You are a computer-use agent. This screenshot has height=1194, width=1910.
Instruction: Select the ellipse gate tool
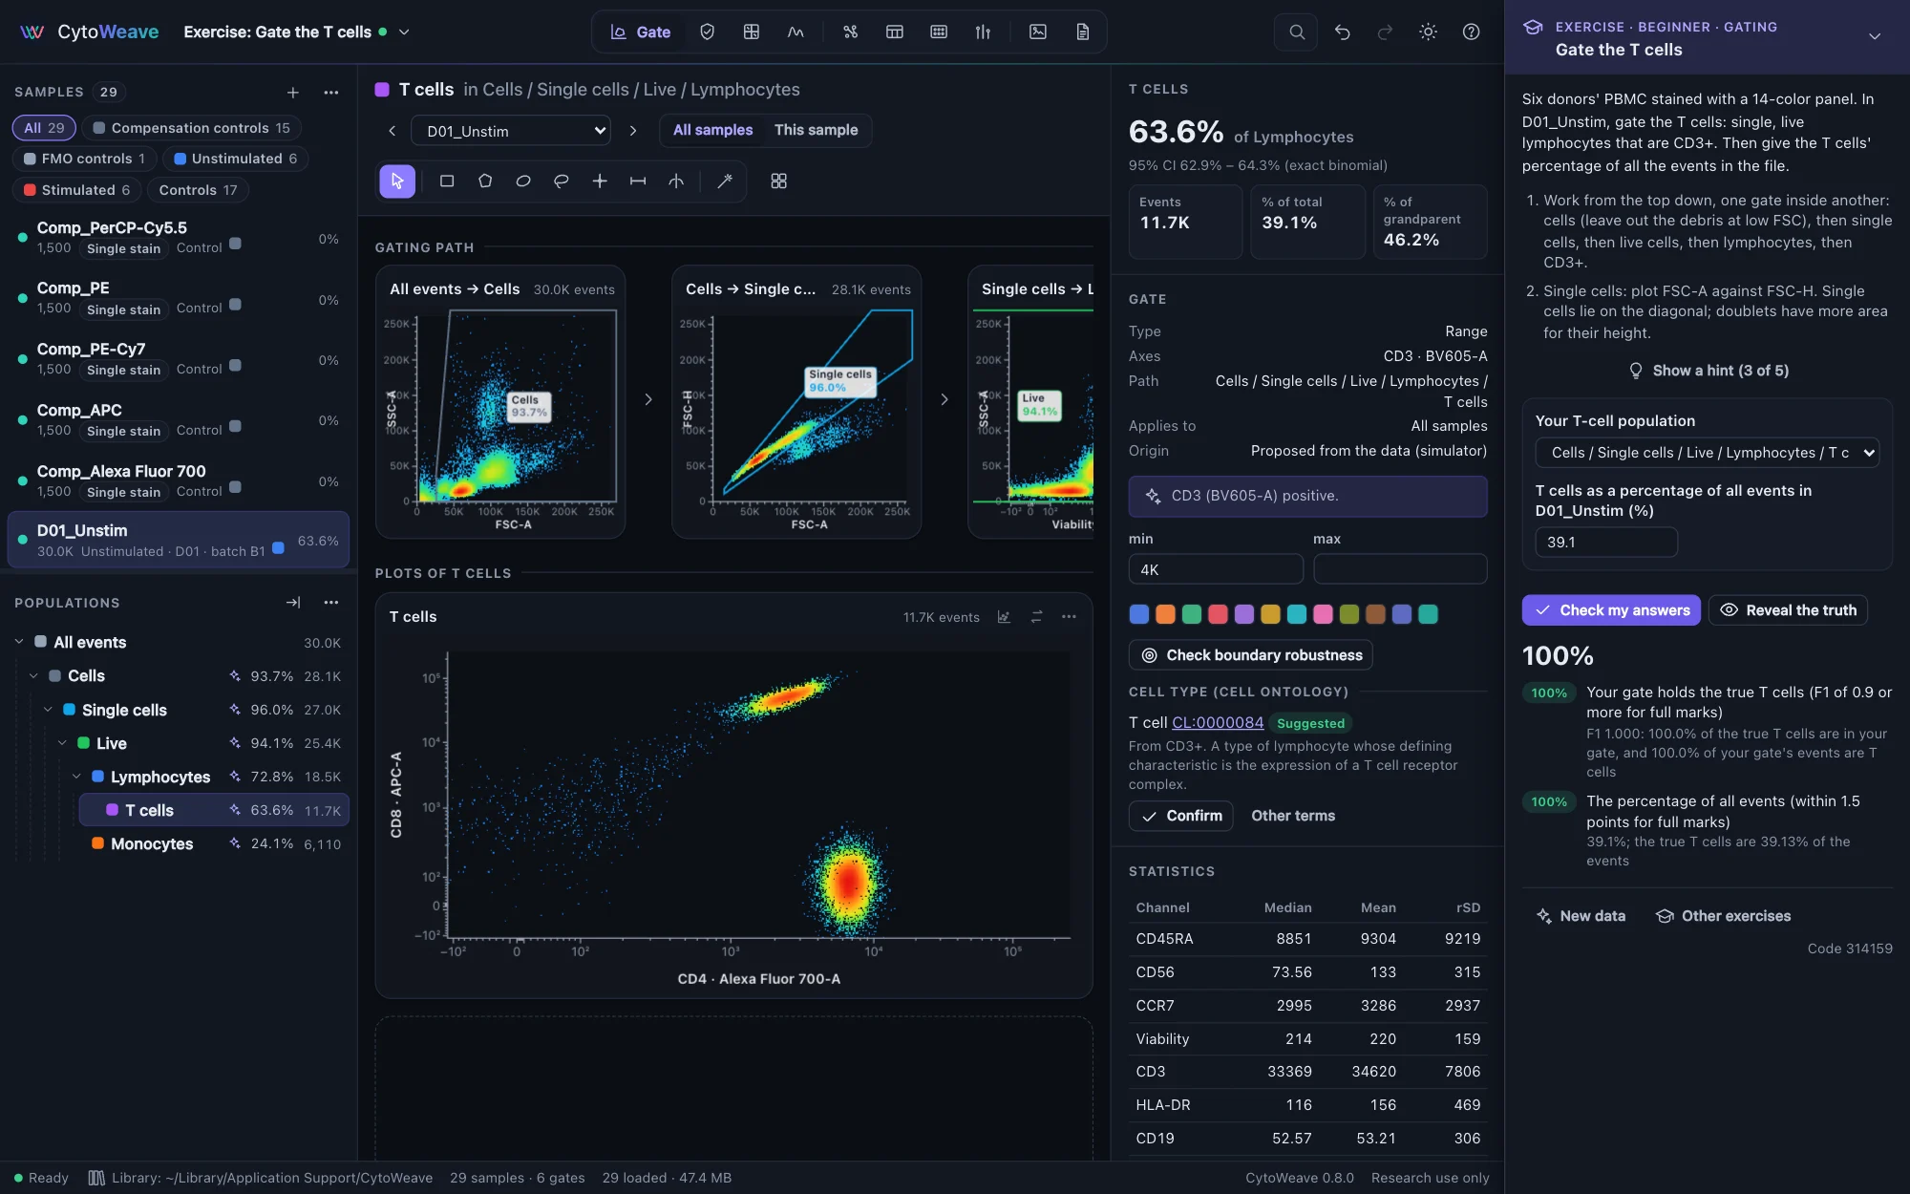coord(523,181)
